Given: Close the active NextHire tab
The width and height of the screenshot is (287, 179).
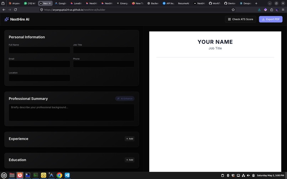Looking at the screenshot, I should tap(49, 3).
